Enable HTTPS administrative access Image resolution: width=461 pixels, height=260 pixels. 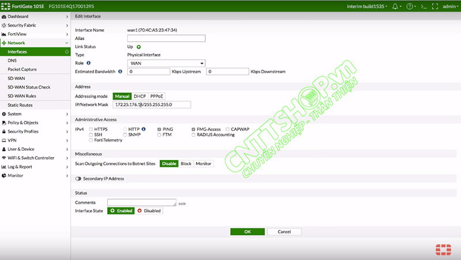click(x=91, y=129)
